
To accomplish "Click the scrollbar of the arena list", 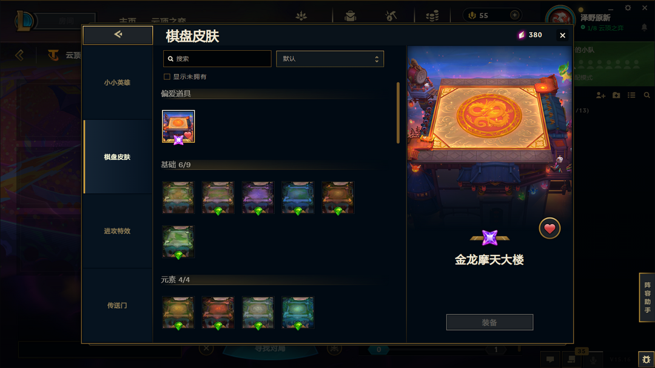I will [x=398, y=113].
